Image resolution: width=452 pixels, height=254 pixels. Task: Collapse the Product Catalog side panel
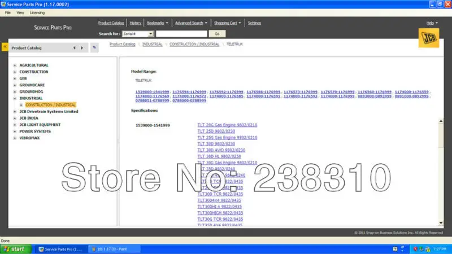pos(5,47)
